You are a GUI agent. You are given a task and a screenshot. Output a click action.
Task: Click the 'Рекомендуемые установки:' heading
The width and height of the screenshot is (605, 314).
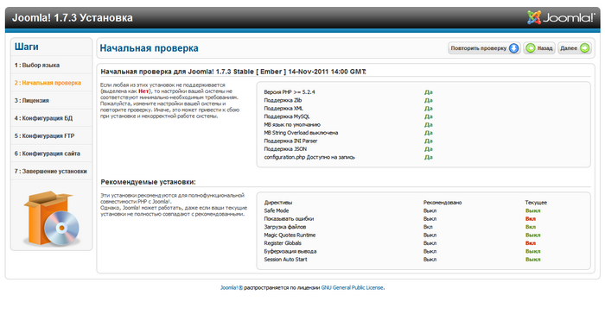pos(148,182)
